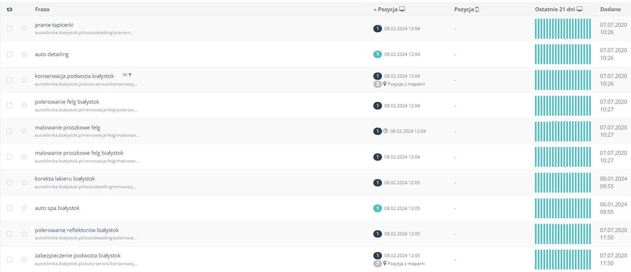Click teal position badge for 'auto detailing'
This screenshot has width=631, height=272.
pyautogui.click(x=377, y=54)
